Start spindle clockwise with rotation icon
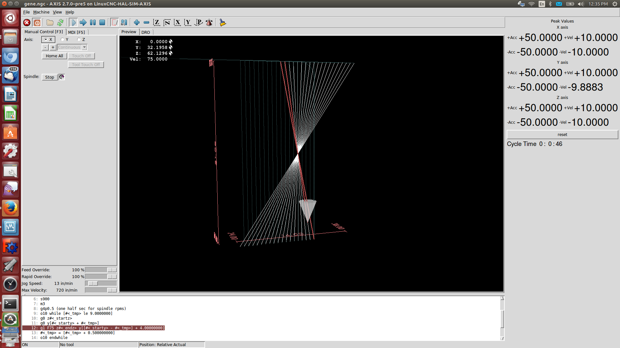620x348 pixels. pyautogui.click(x=62, y=77)
